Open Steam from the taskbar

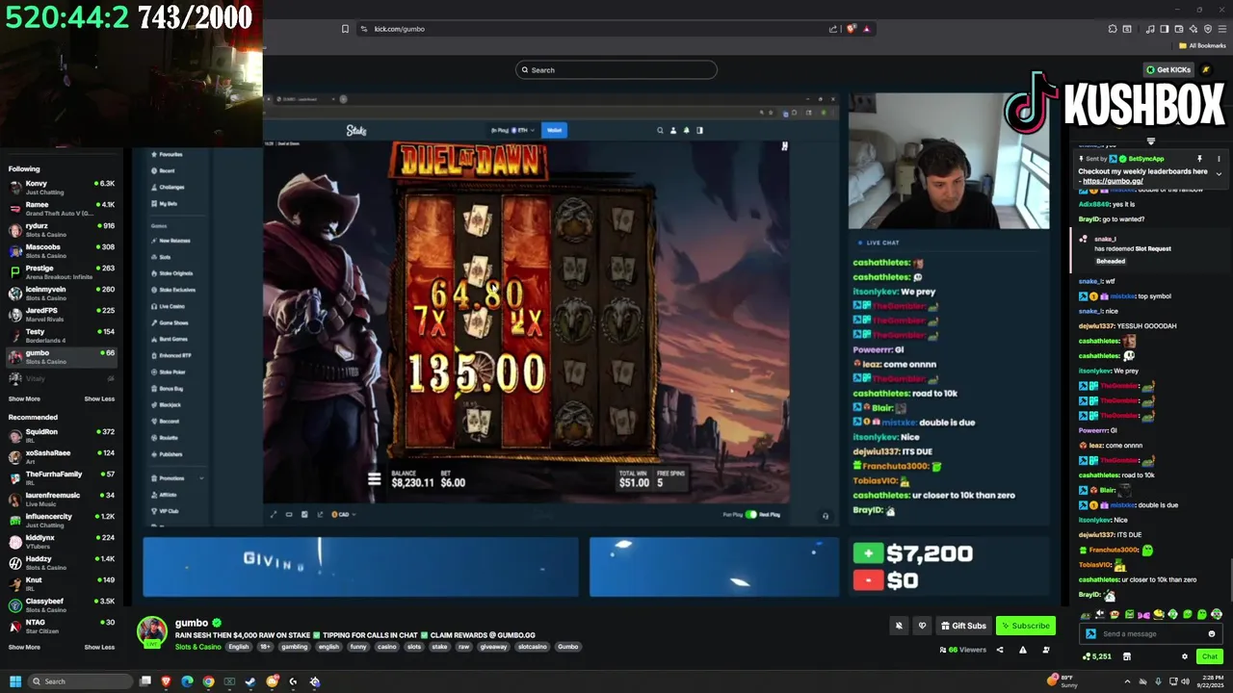coord(250,681)
